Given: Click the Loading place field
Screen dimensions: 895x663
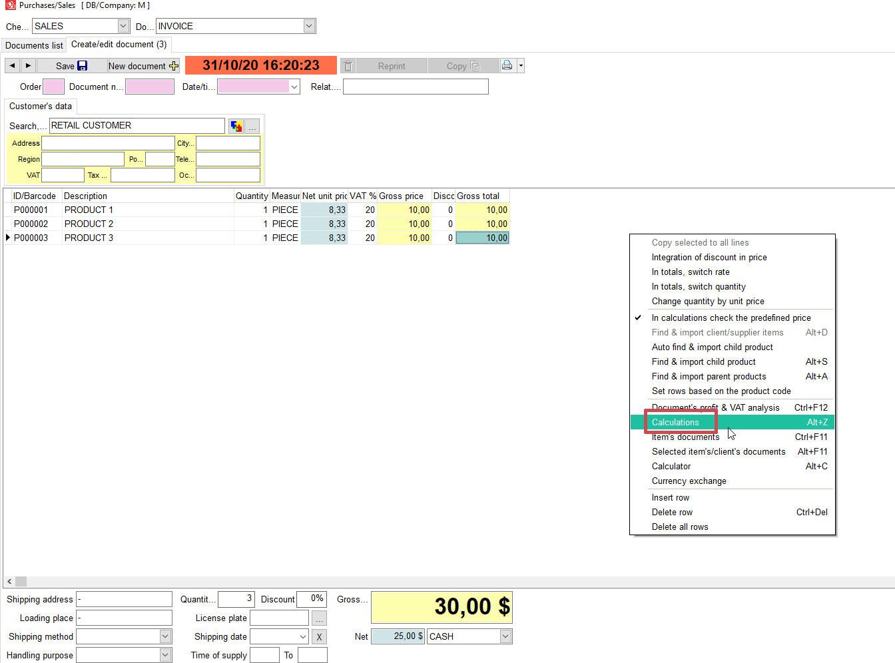Looking at the screenshot, I should pyautogui.click(x=124, y=618).
